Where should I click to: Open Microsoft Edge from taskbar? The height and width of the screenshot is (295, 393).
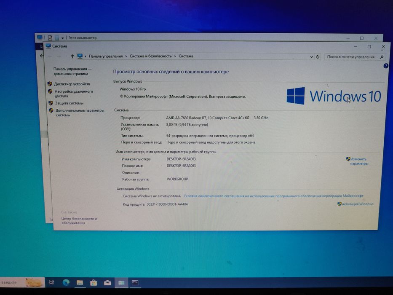click(66, 282)
